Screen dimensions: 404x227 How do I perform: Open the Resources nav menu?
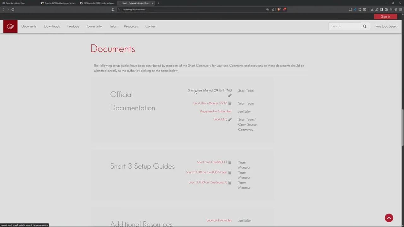tap(131, 26)
